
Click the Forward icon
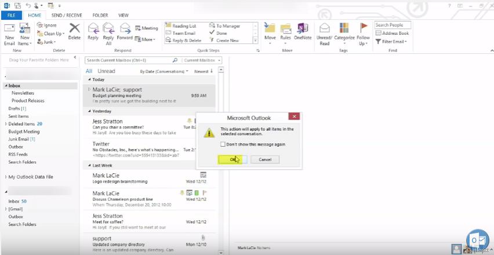125,31
